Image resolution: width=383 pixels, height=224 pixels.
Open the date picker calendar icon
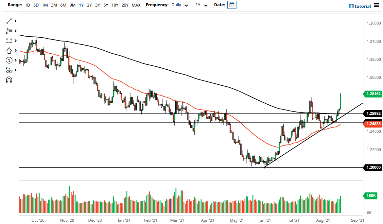[232, 5]
